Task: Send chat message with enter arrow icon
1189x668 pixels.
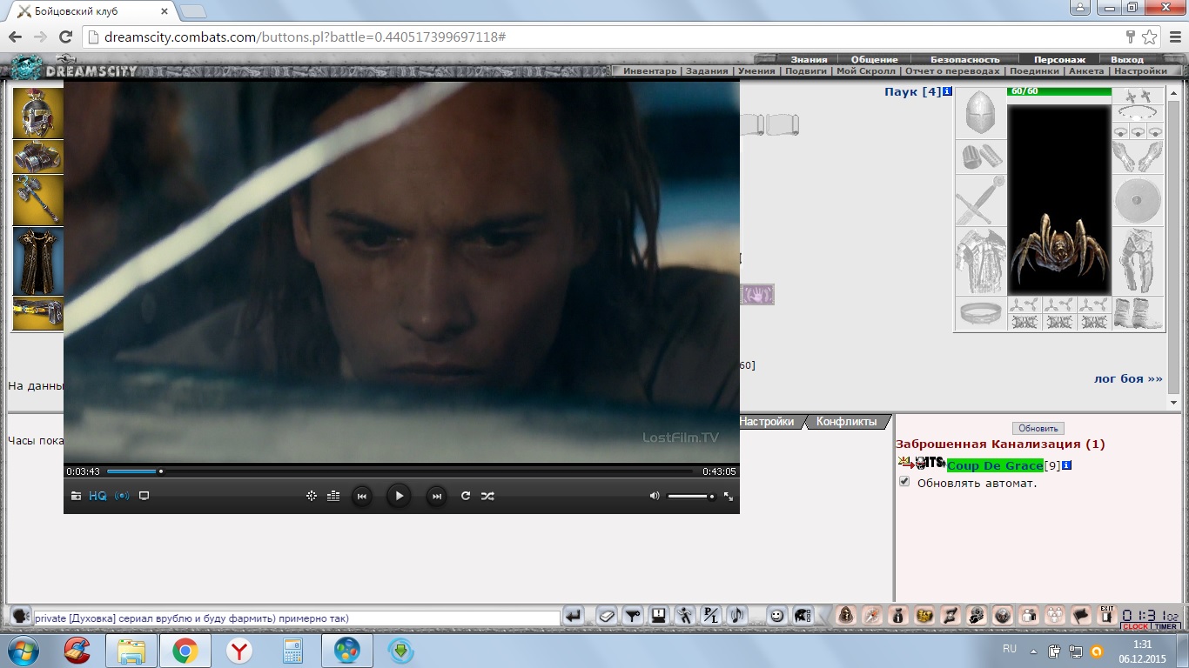Action: point(573,616)
